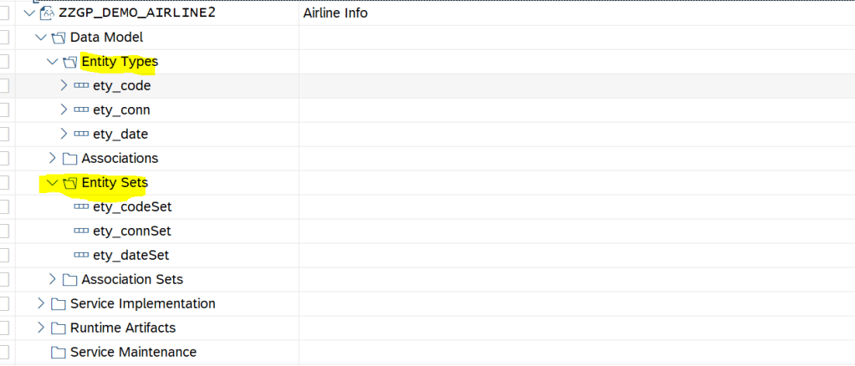Expand the Association Sets folder
The width and height of the screenshot is (855, 366).
[53, 280]
